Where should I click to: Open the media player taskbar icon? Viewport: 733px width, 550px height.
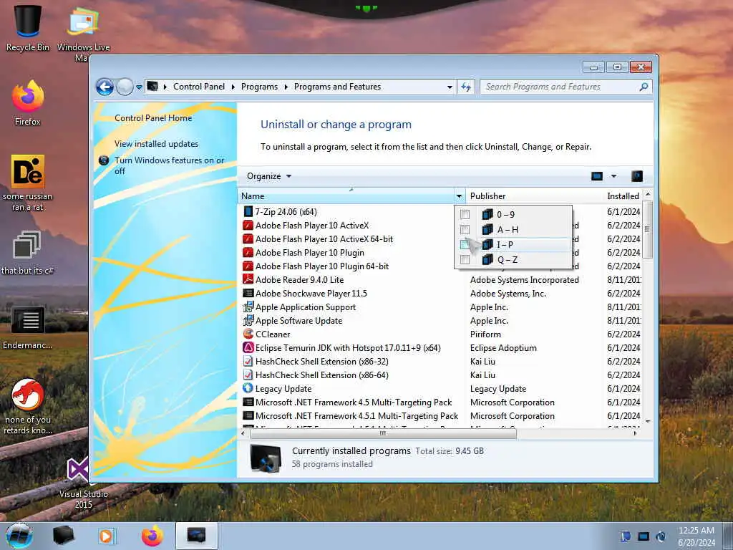[106, 536]
